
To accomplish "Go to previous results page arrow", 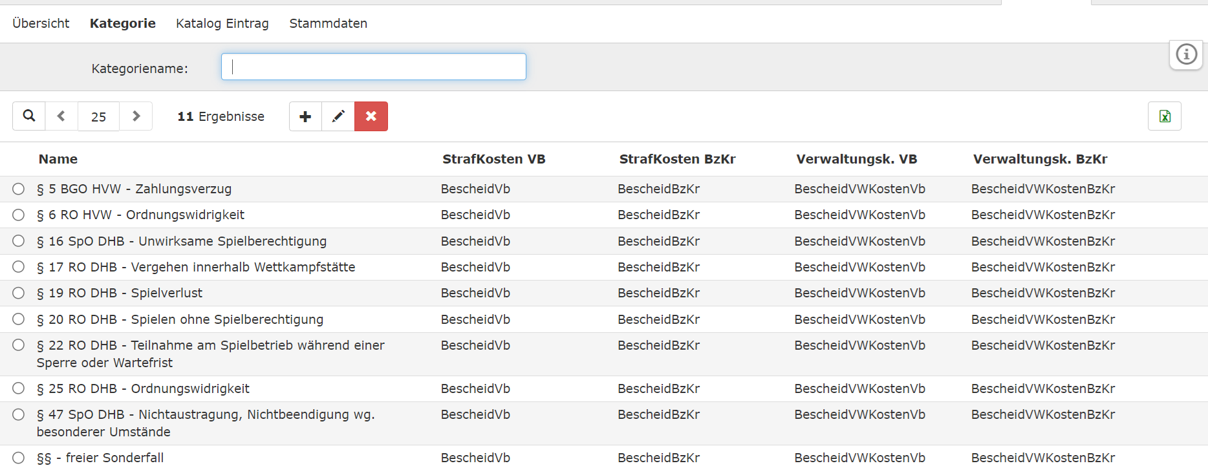I will click(x=61, y=116).
